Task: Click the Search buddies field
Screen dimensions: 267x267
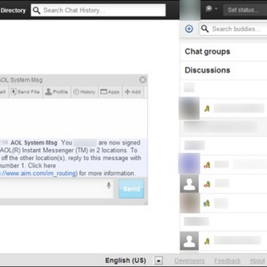Action: [x=233, y=29]
